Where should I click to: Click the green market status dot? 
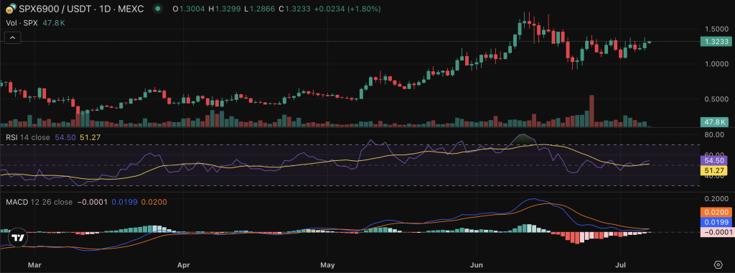coord(159,9)
